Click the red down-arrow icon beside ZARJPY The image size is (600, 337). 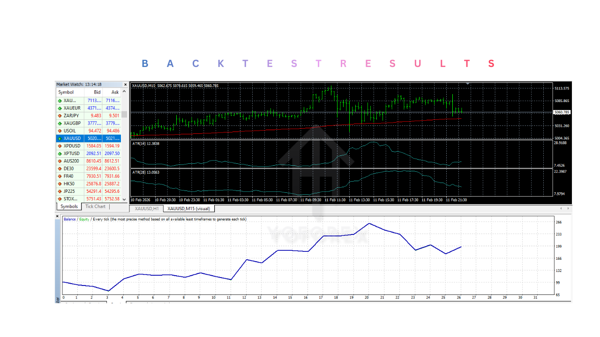point(60,115)
